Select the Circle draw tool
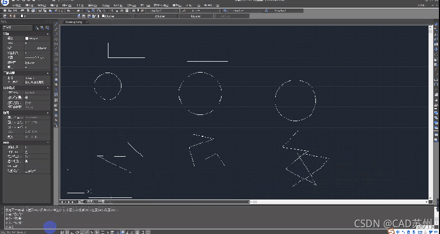440x234 pixels. click(56, 54)
